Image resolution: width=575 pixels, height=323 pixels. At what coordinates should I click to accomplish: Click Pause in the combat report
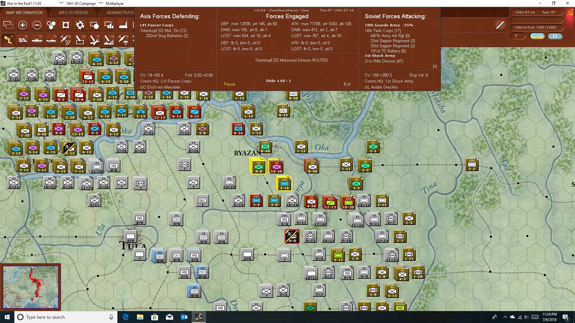(229, 84)
